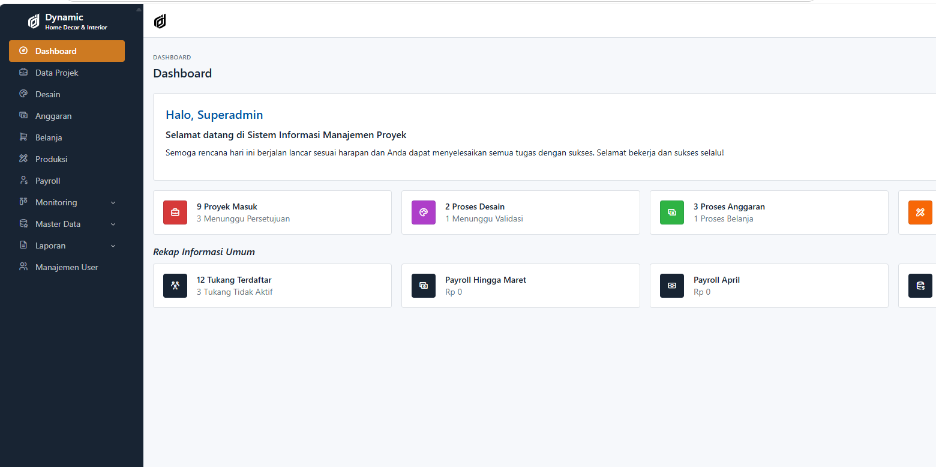Open the Manajemen User menu item
Viewport: 936px width, 467px height.
coord(67,267)
